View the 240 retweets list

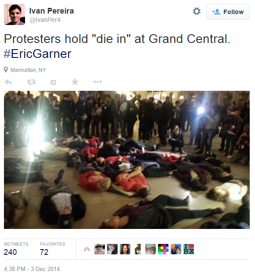(16, 249)
